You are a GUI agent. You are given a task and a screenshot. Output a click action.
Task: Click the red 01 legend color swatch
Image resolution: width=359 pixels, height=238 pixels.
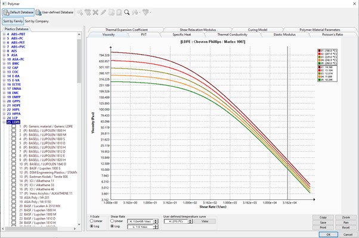[x=318, y=52]
